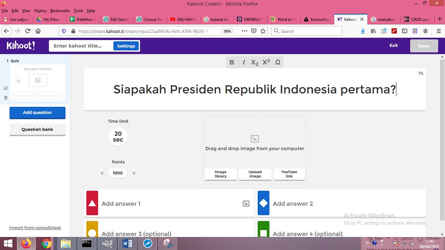Open the Omega special characters picker
This screenshot has width=445, height=250.
point(278,62)
